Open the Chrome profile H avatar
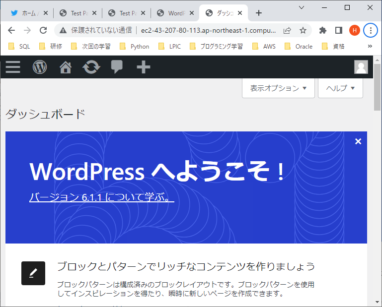The height and width of the screenshot is (307, 382). [x=355, y=30]
